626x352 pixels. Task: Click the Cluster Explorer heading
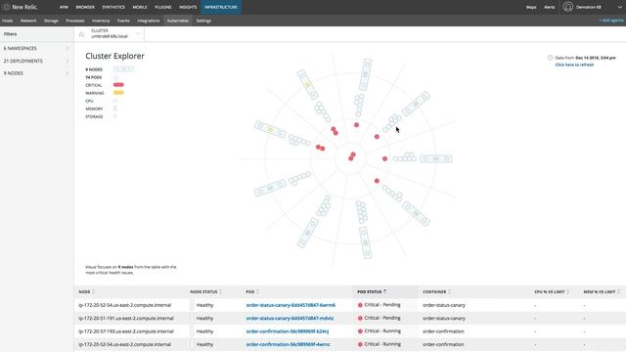(115, 56)
